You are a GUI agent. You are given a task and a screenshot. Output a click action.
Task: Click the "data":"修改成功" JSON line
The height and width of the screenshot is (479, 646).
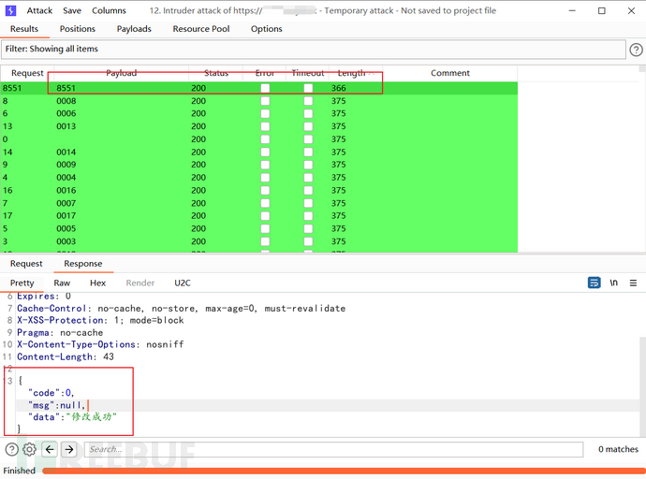coord(72,417)
